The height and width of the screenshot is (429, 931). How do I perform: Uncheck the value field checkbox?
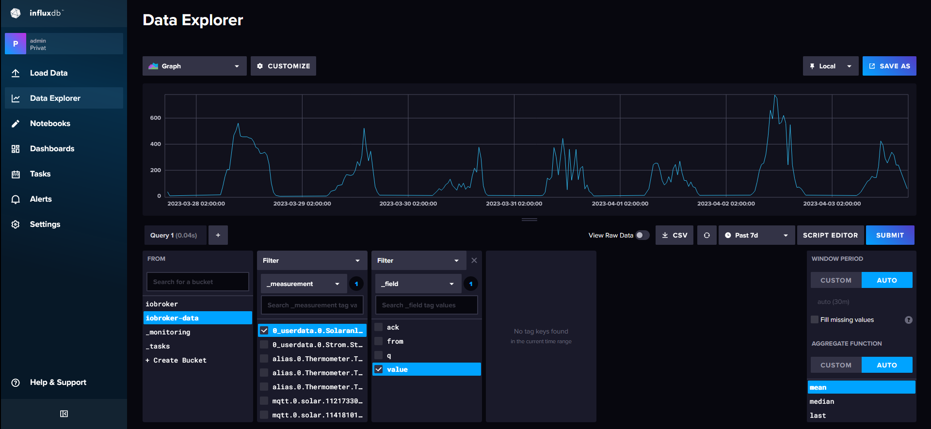pyautogui.click(x=379, y=369)
